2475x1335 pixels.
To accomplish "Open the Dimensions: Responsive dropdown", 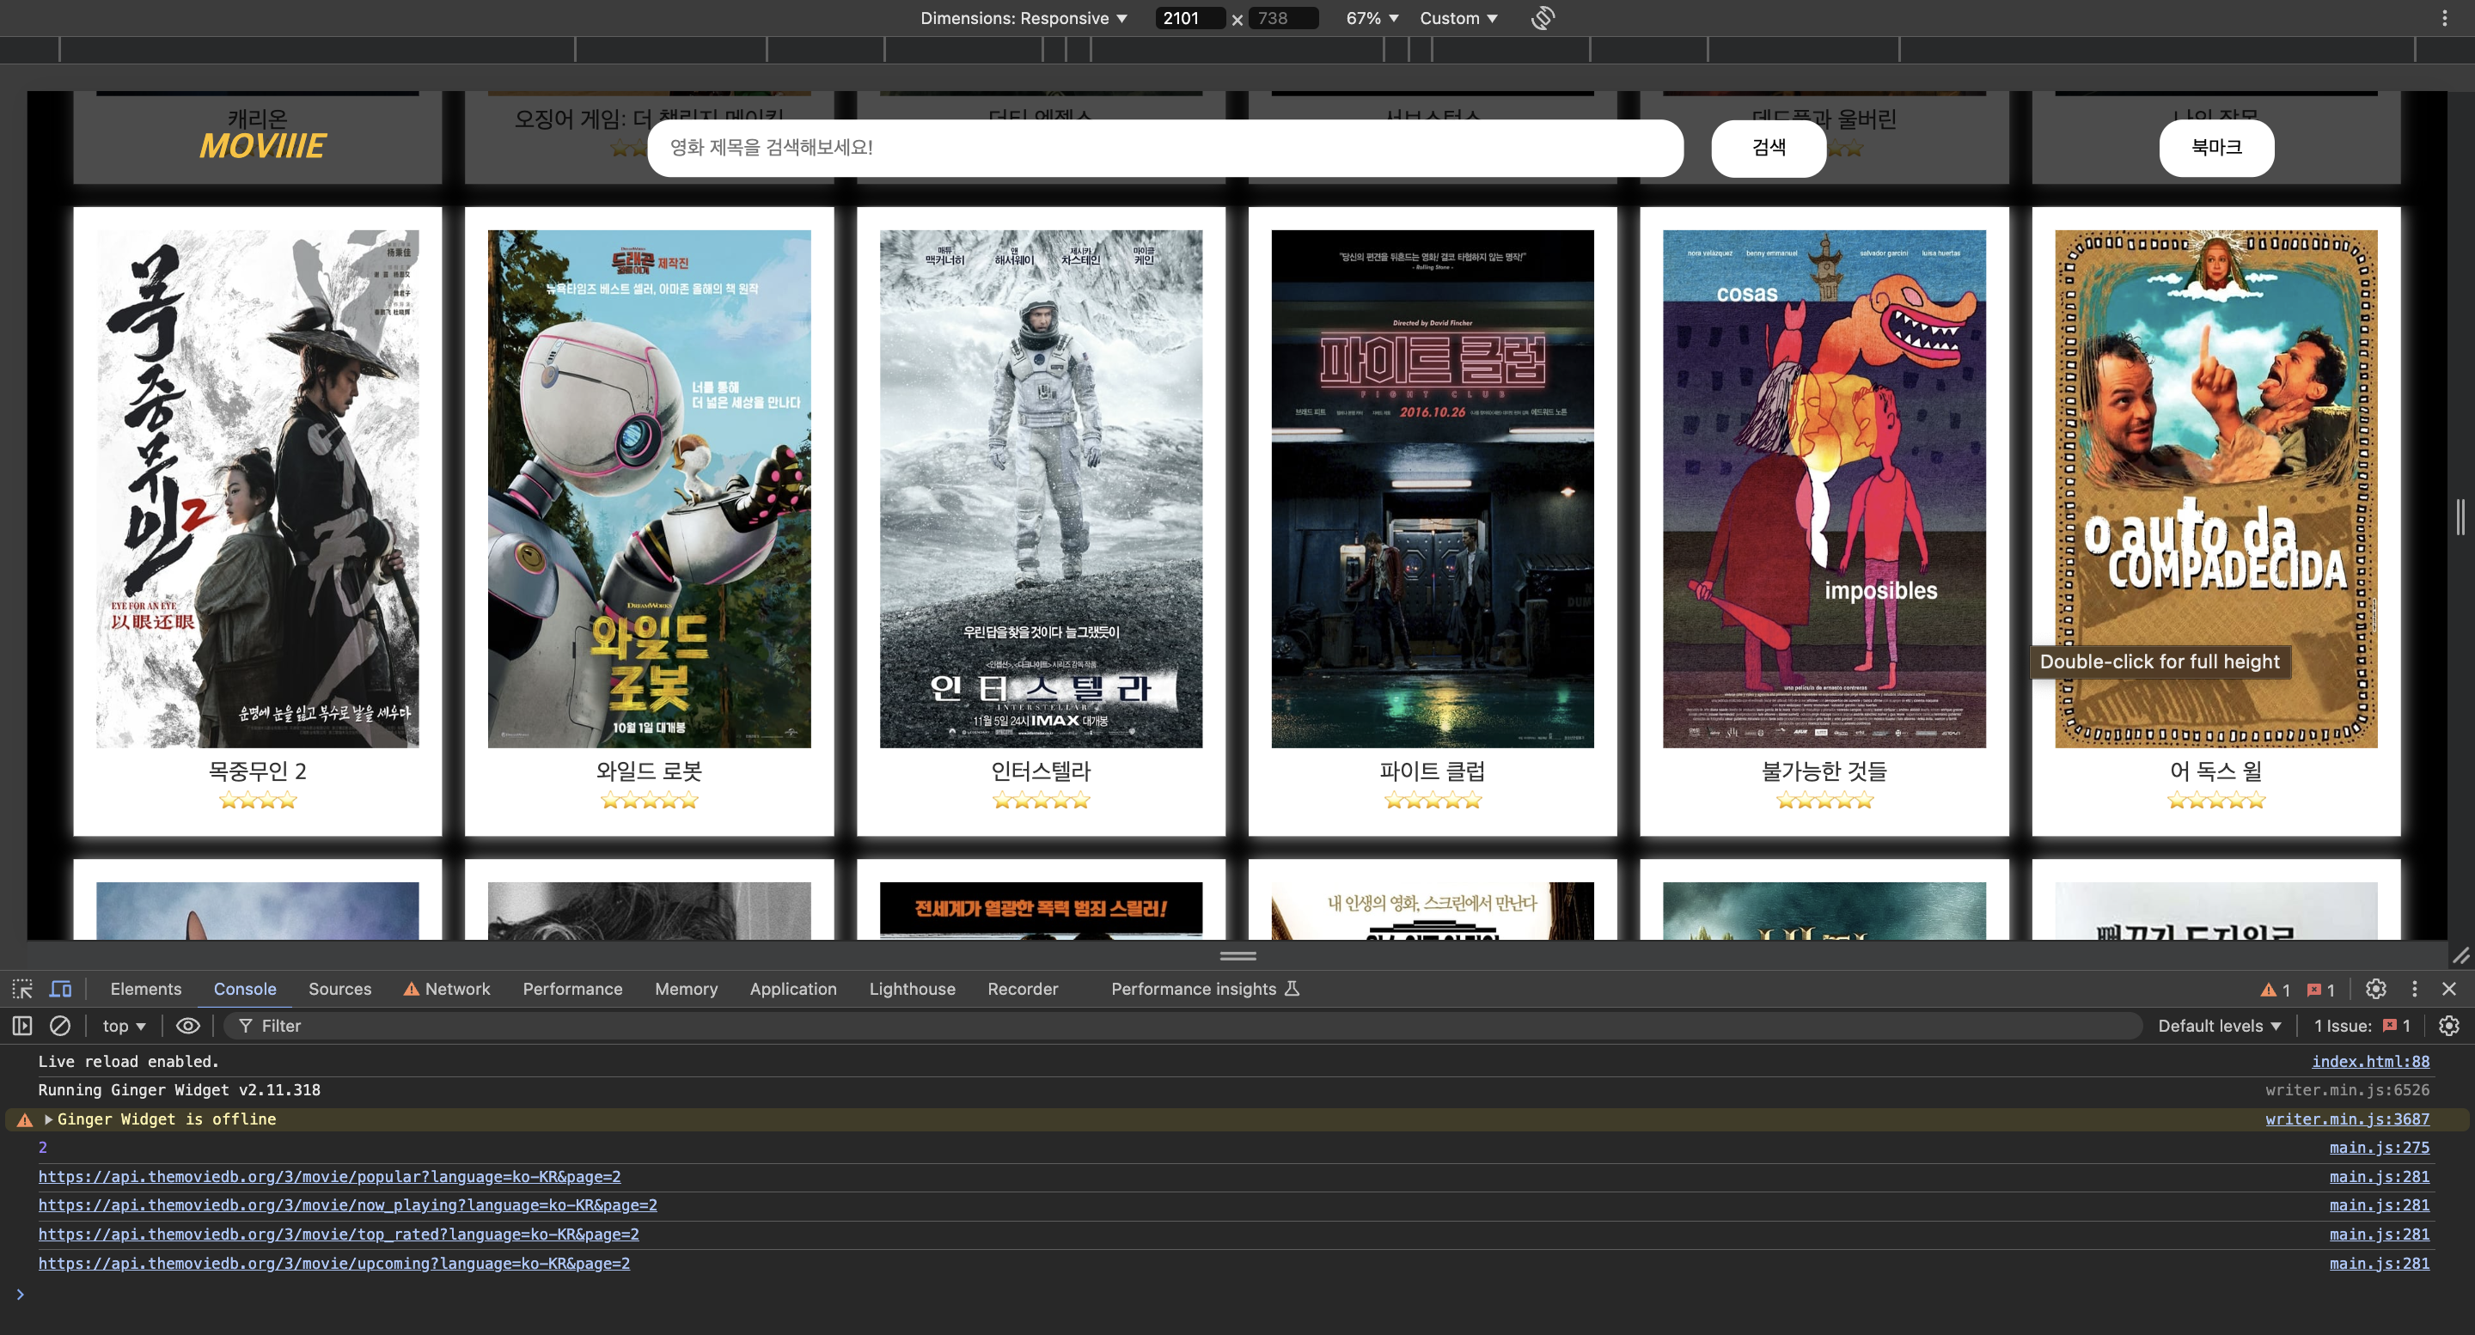I will point(1024,18).
